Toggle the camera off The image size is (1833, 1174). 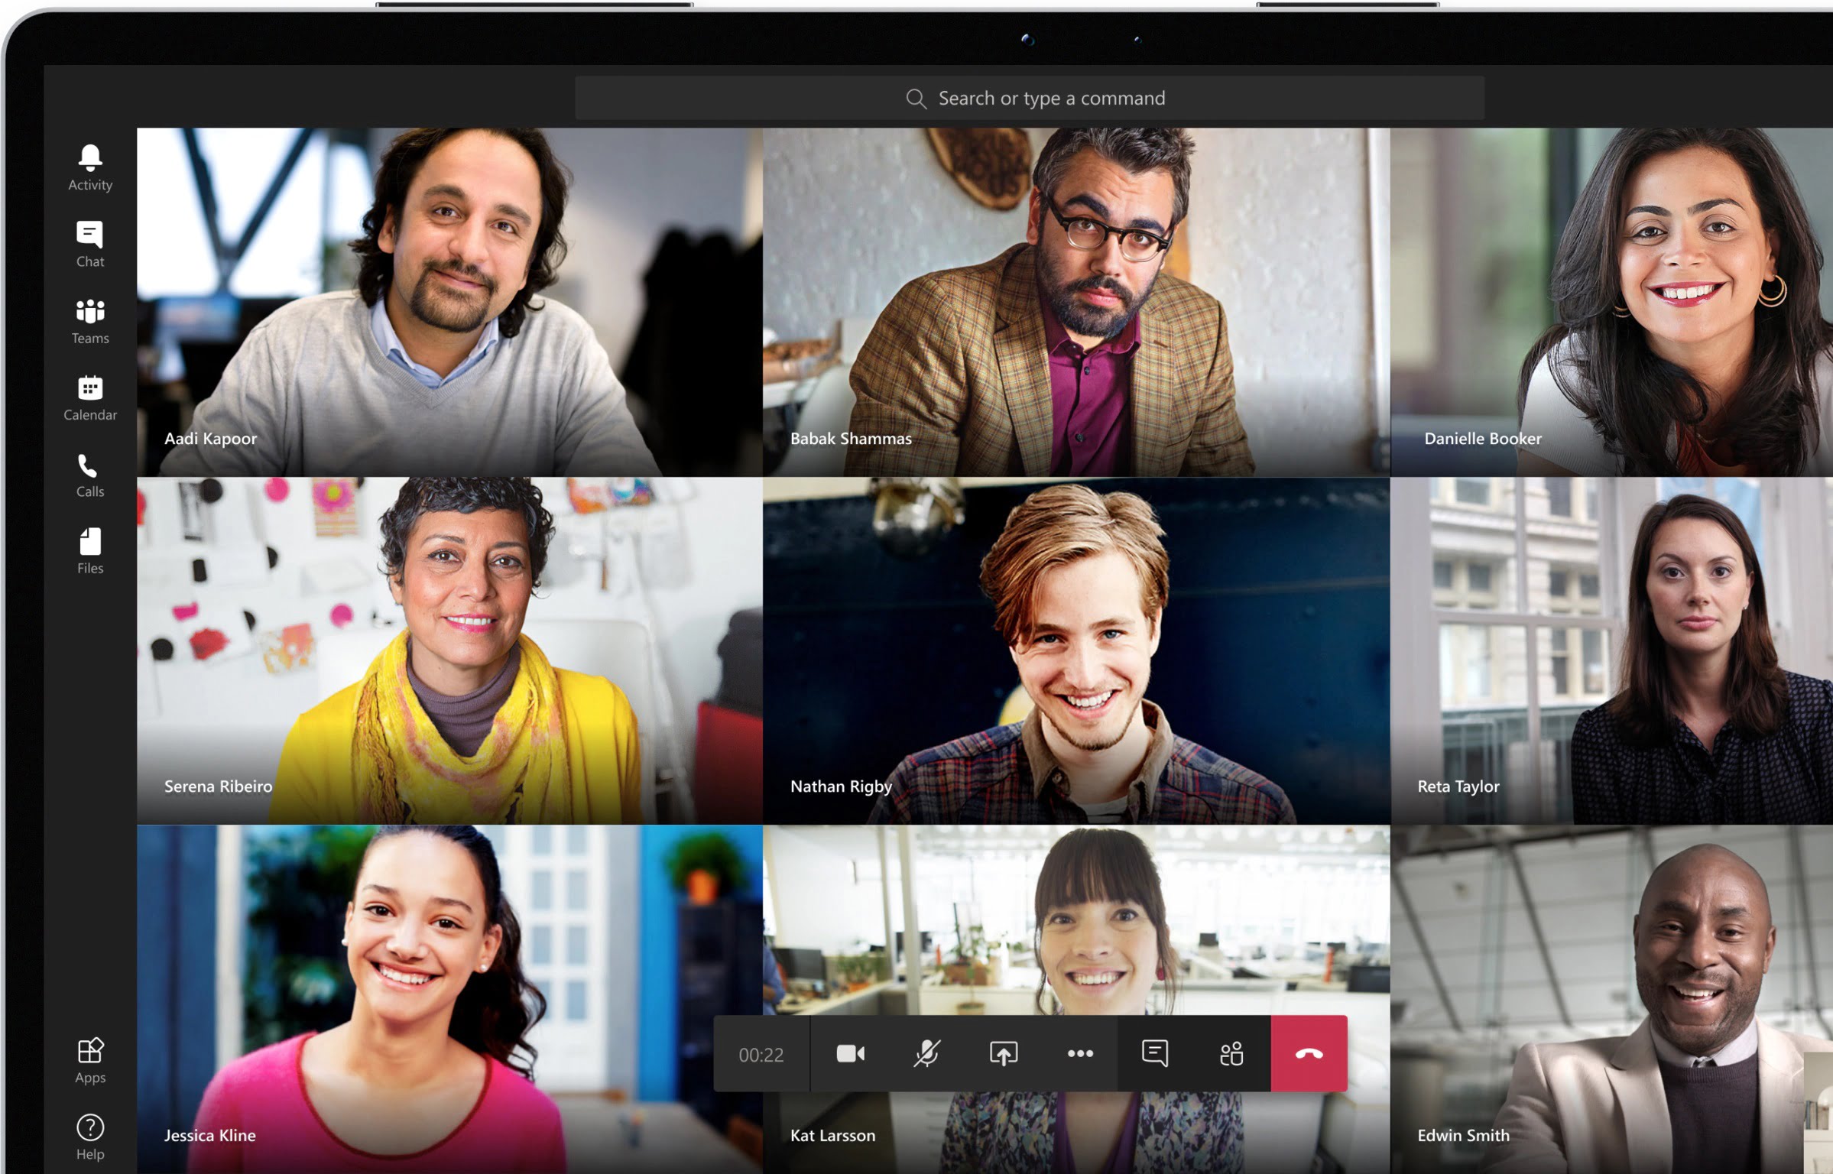[x=850, y=1054]
